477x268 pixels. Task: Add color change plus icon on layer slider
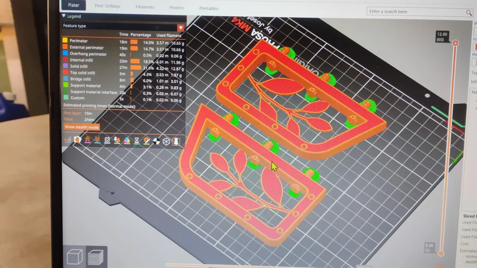pos(456,43)
